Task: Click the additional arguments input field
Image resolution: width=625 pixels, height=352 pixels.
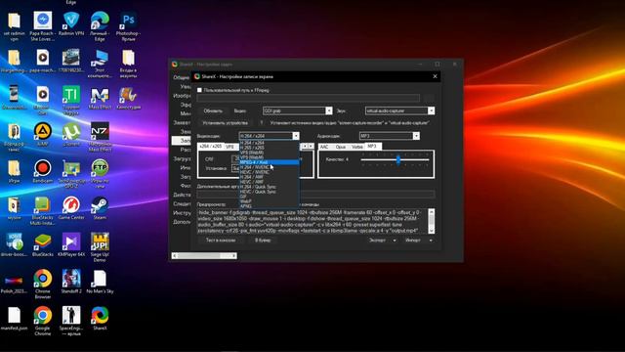Action: pos(315,195)
